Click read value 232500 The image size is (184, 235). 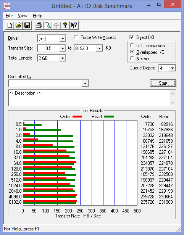click(x=166, y=174)
